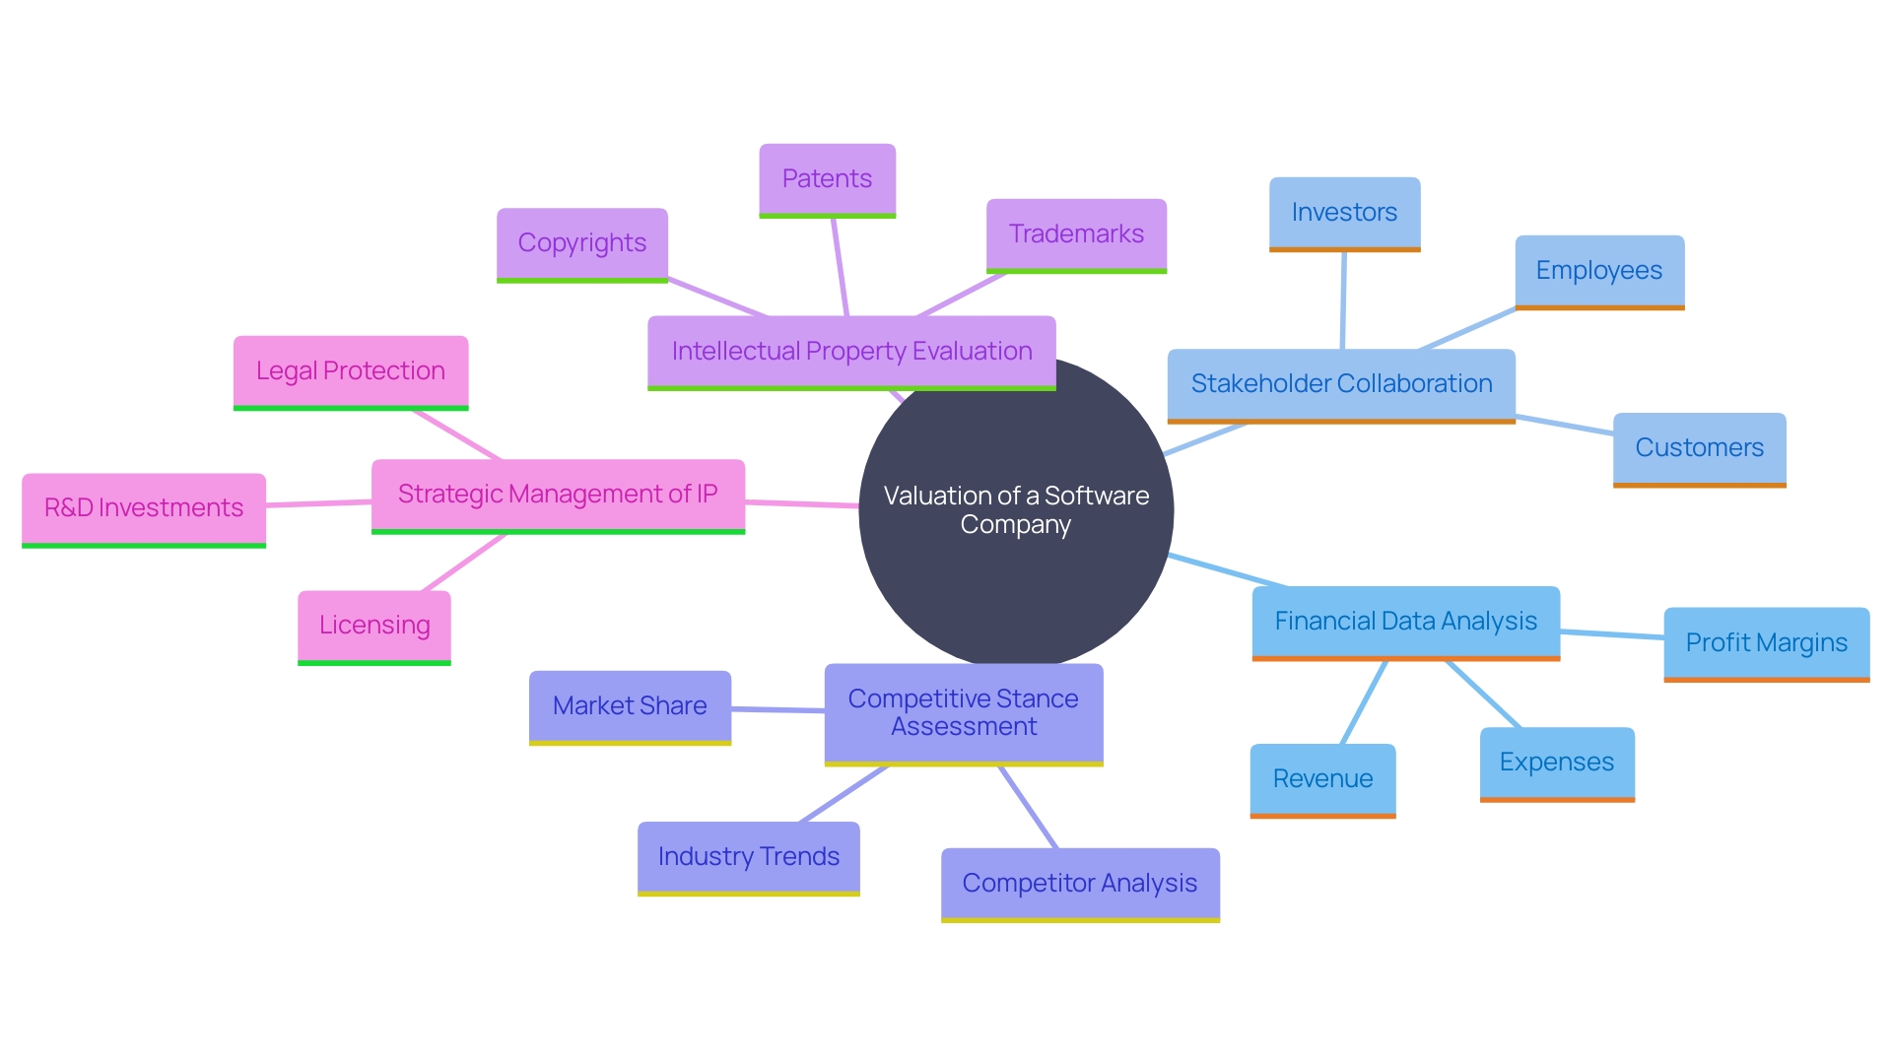Select the Industry Trends node icon
The image size is (1892, 1064).
tap(745, 851)
